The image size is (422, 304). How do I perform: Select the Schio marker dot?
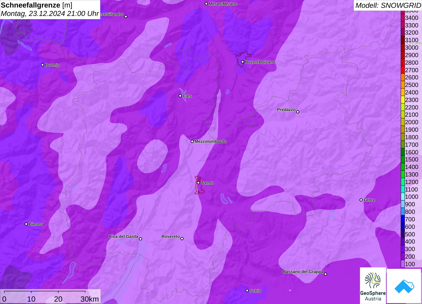click(247, 290)
